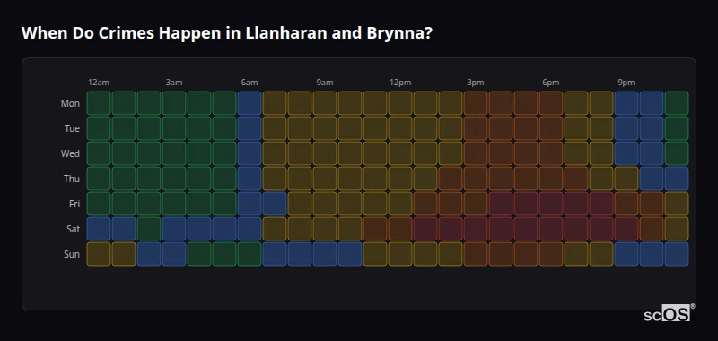Screen dimensions: 718x341
Task: Select the Thursday 12am green cell
Action: click(x=99, y=179)
